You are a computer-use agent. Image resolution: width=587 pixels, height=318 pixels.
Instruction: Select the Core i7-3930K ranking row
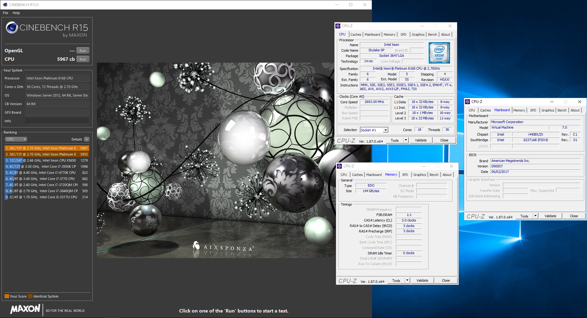coord(47,166)
